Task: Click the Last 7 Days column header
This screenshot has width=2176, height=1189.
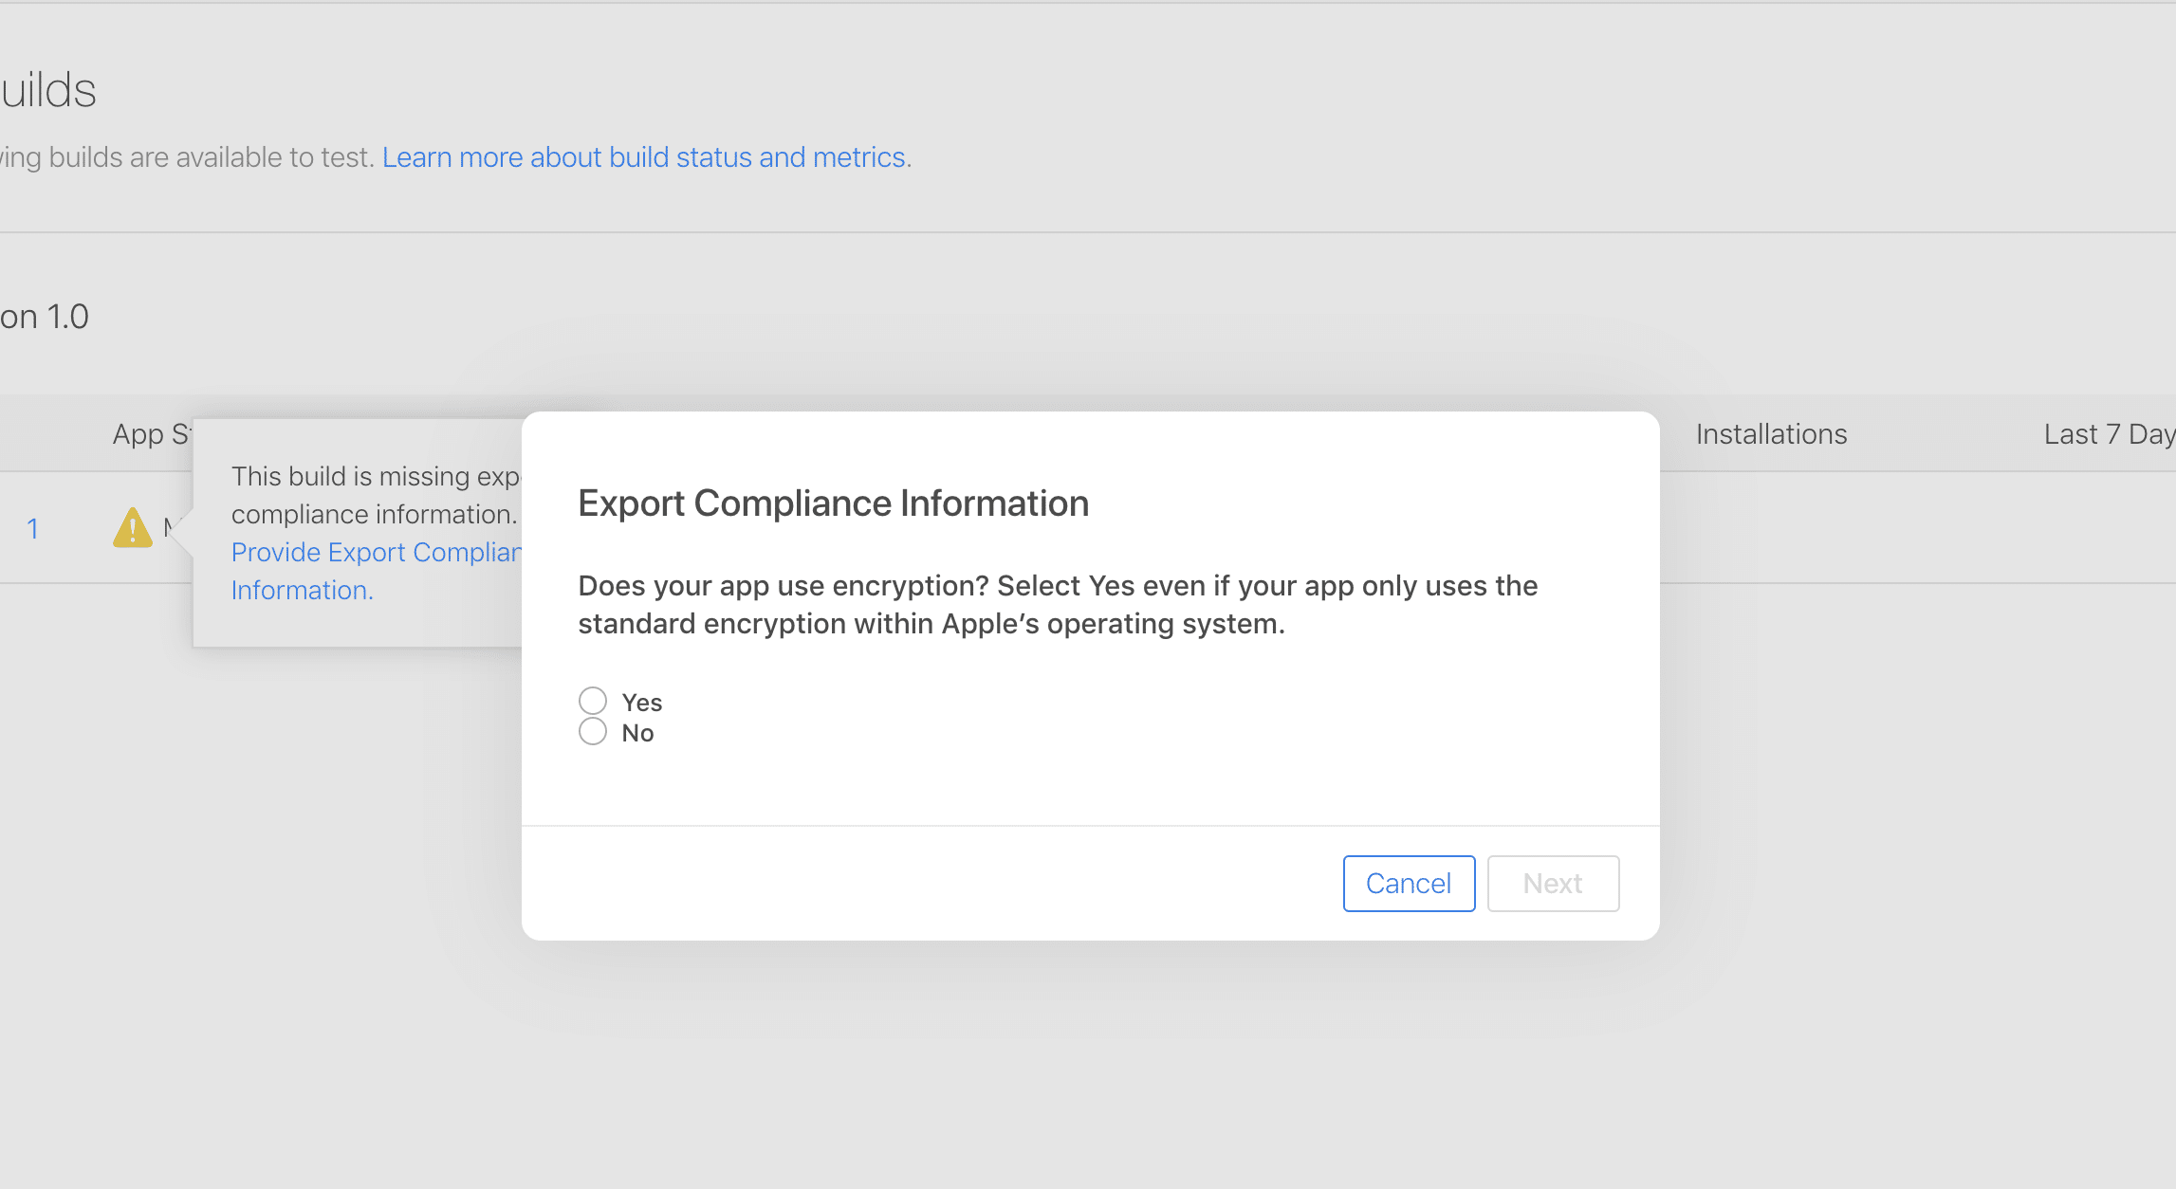Action: pos(2109,434)
